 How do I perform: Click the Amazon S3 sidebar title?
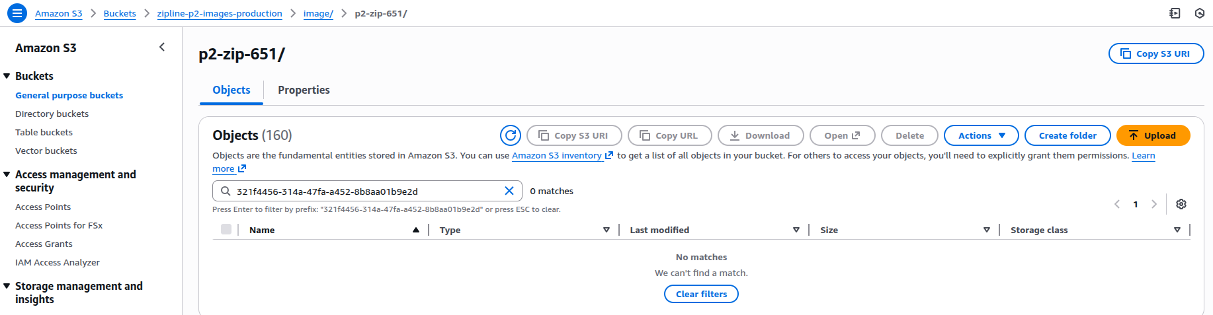pyautogui.click(x=46, y=48)
